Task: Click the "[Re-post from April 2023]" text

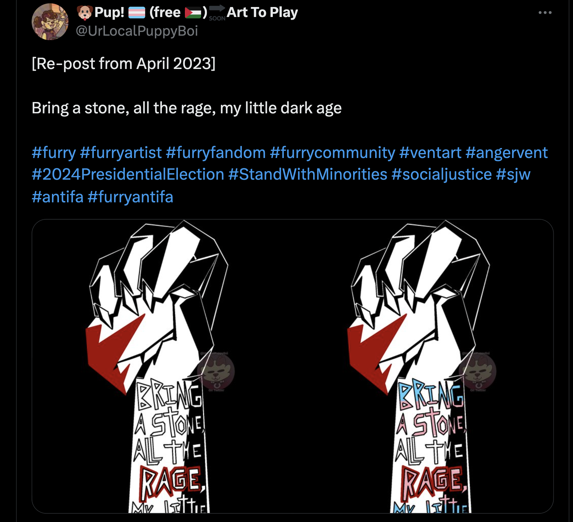Action: tap(124, 63)
